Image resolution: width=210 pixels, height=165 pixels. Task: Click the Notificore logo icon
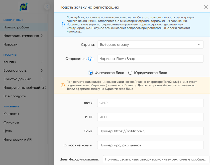[x=24, y=7]
